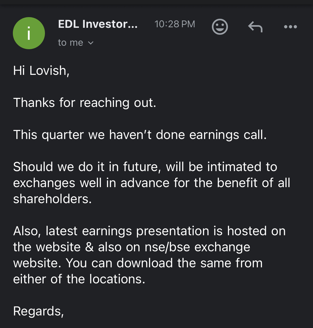This screenshot has width=313, height=328.
Task: Tap the 'to me' recipient label
Action: 70,43
